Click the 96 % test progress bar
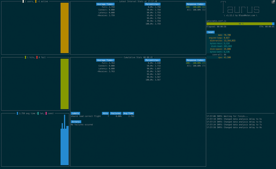Screen dimensions: 276x169 tap(240, 24)
